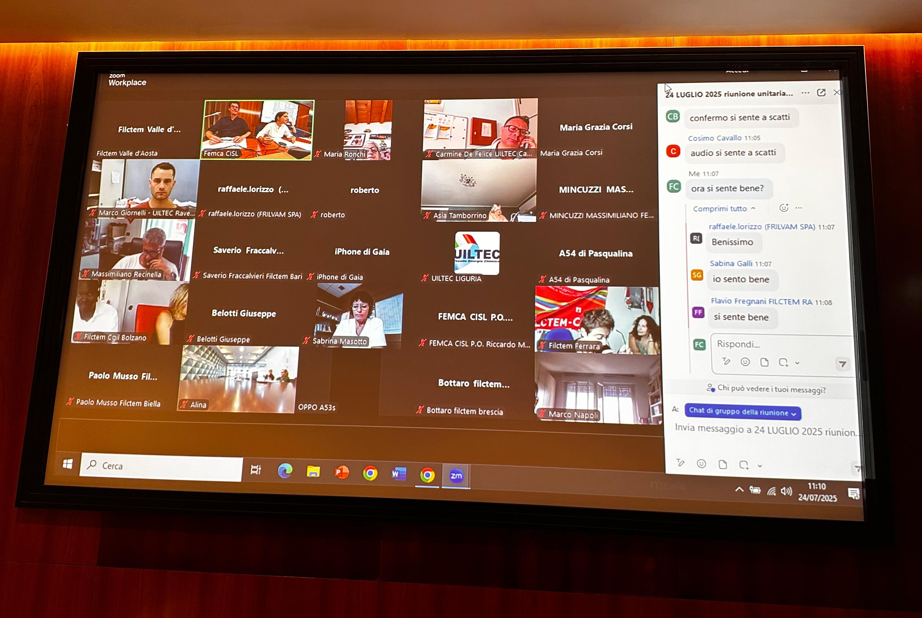Open PowerPoint from the taskbar
The image size is (922, 618).
tap(341, 472)
